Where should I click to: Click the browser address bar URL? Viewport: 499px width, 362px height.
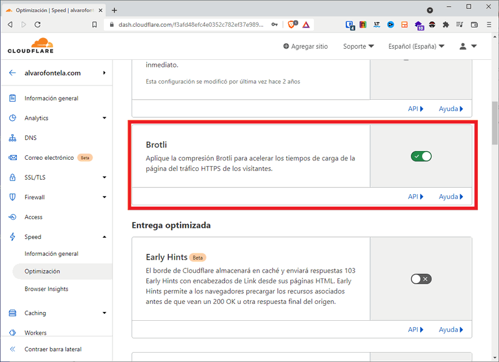click(x=191, y=24)
